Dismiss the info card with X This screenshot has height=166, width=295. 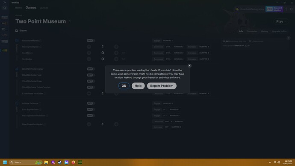(x=289, y=38)
